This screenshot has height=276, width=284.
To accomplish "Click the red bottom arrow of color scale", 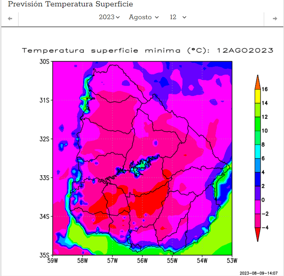I will point(257,235).
